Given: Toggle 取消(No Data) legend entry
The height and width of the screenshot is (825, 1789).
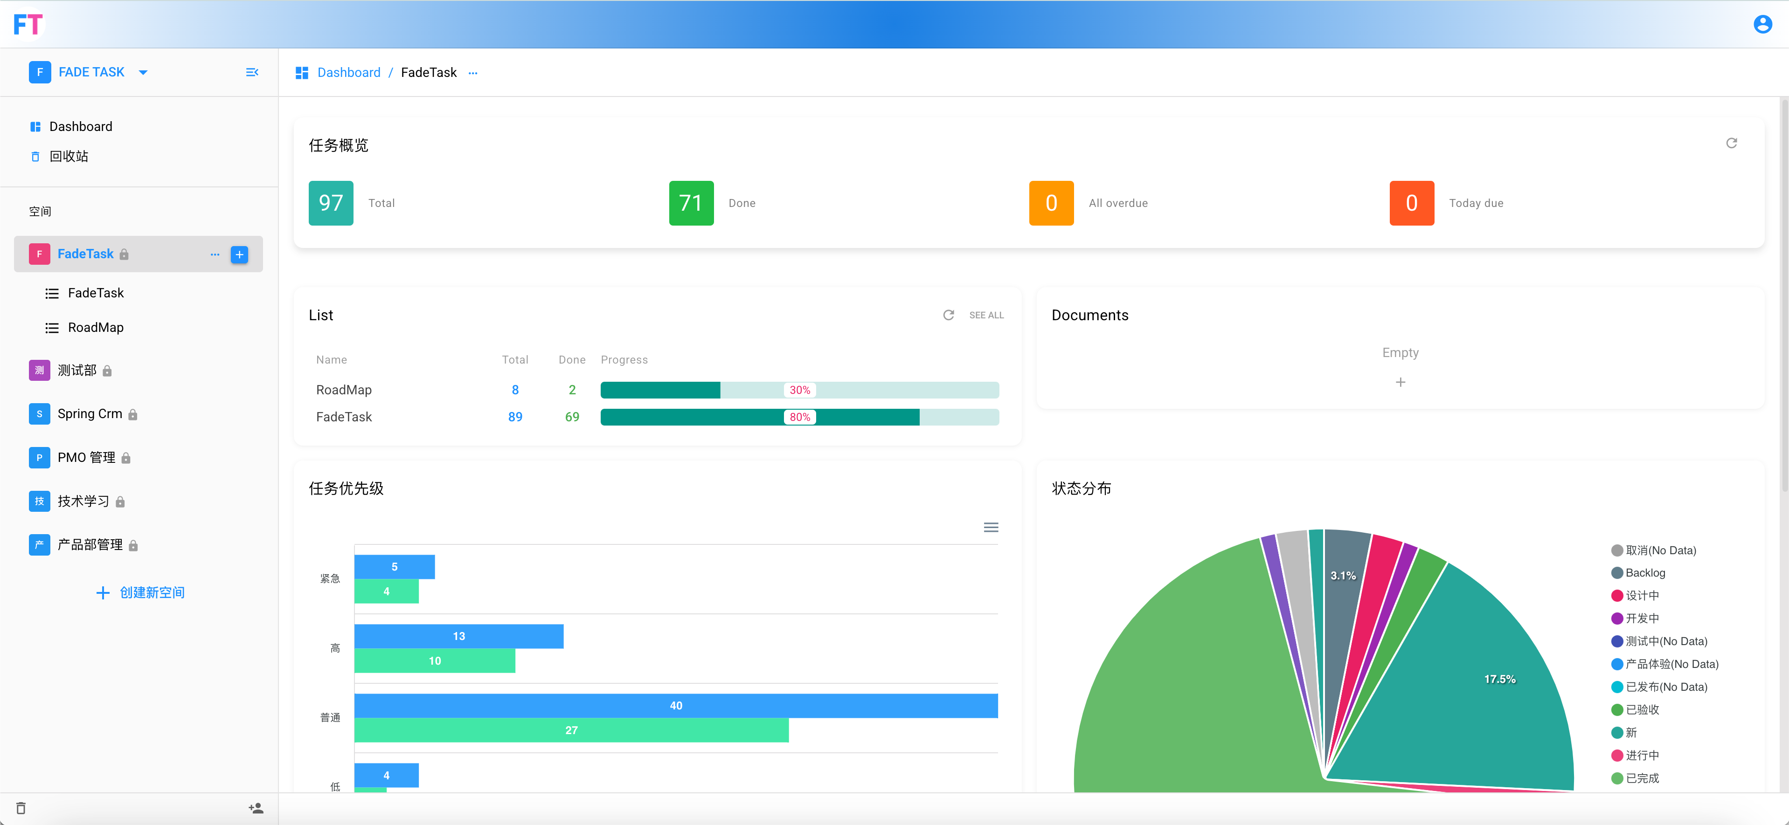Looking at the screenshot, I should click(1653, 550).
